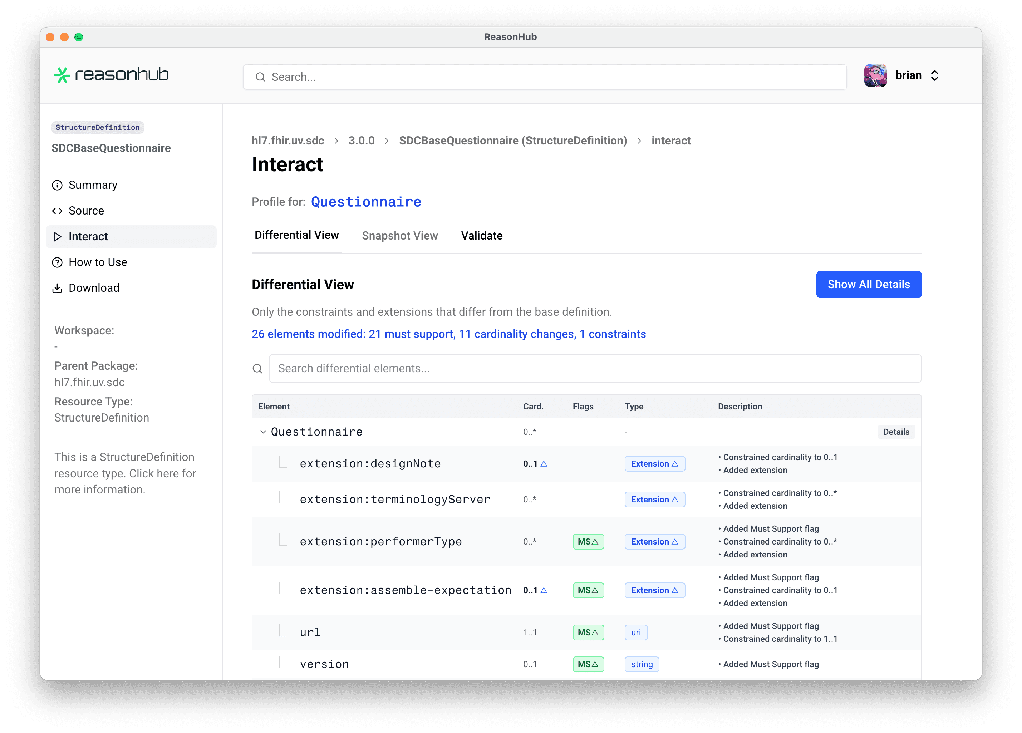Switch to the Snapshot View tab
The height and width of the screenshot is (733, 1022).
(x=400, y=235)
